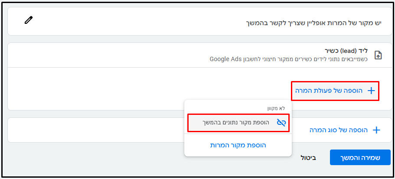Click the pencil edit icon in top card
Image resolution: width=395 pixels, height=179 pixels.
point(29,20)
